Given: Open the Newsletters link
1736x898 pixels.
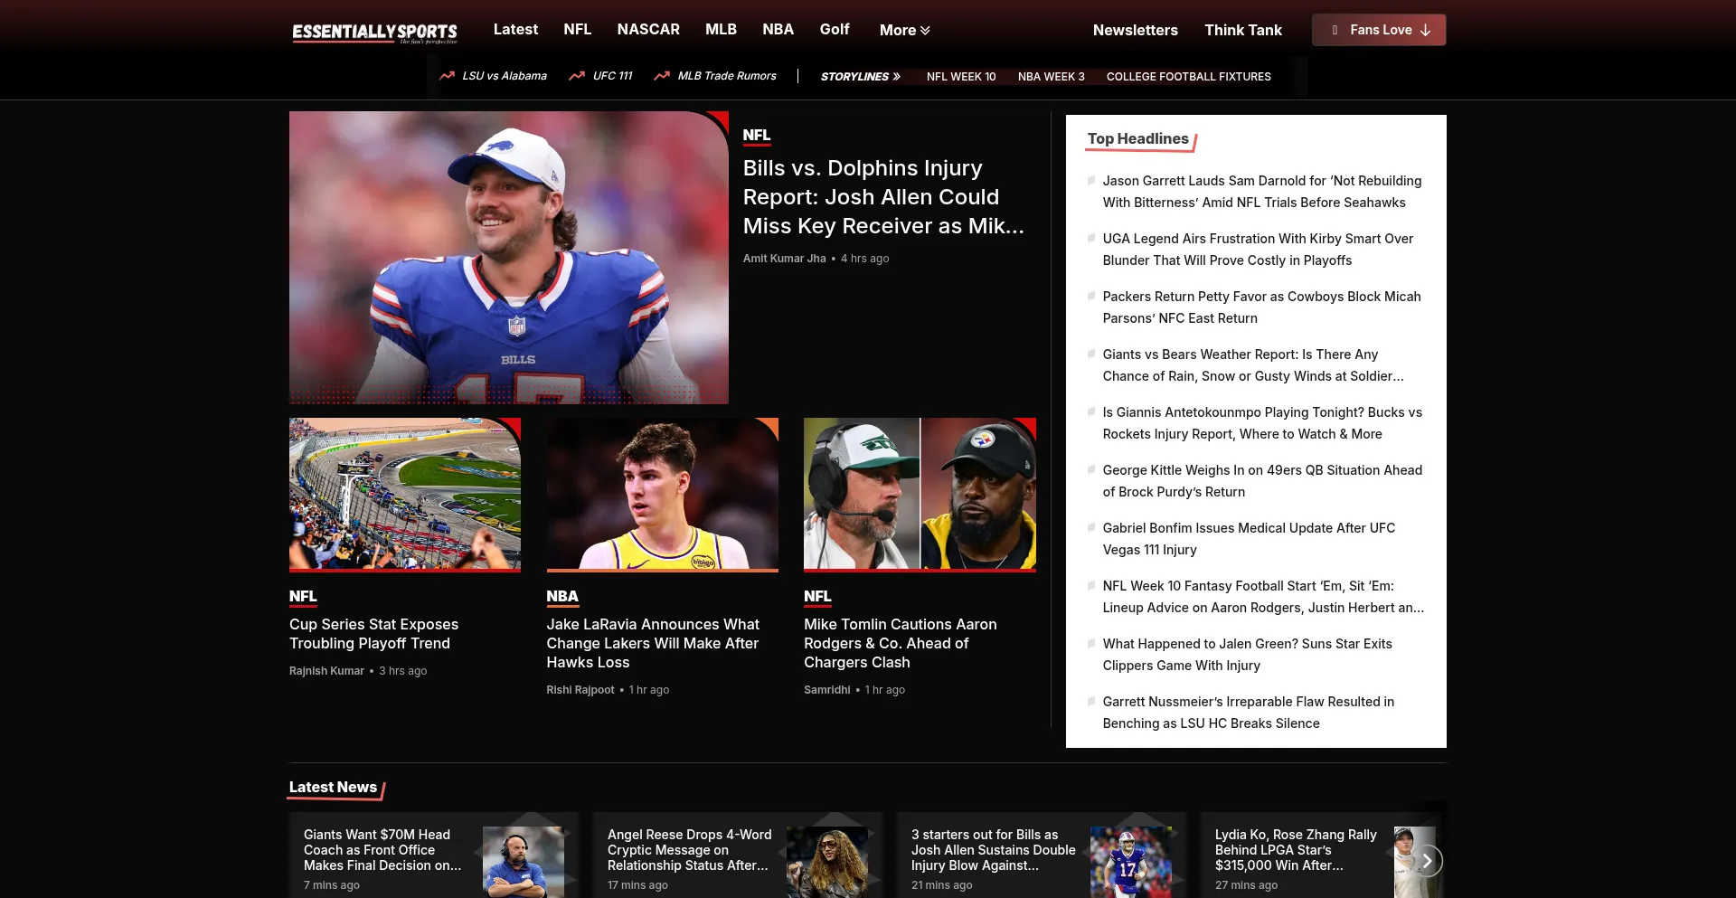Looking at the screenshot, I should (x=1135, y=31).
